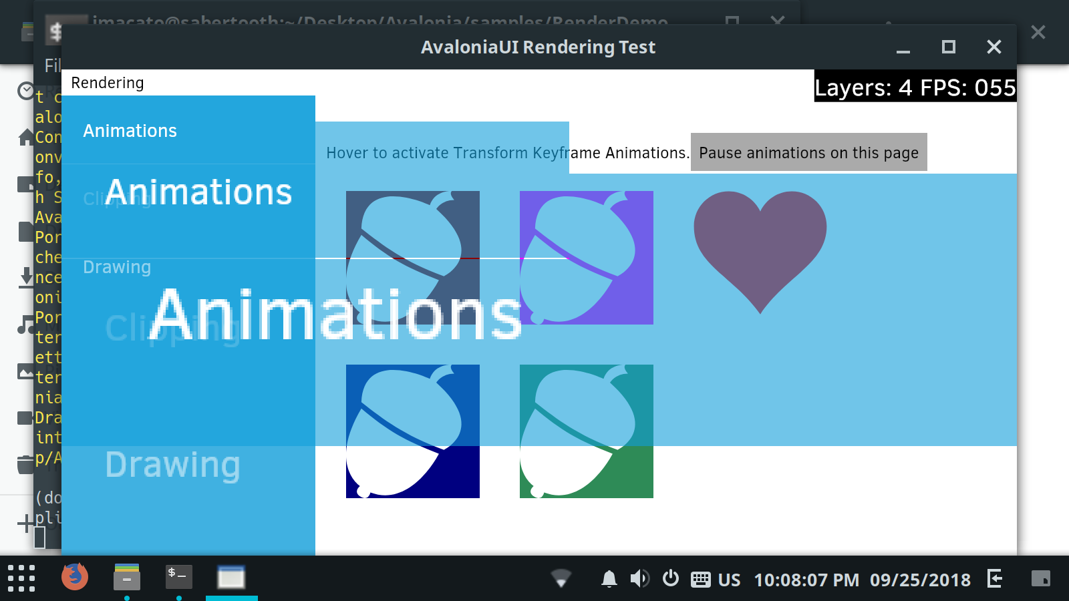Screen dimensions: 1069x601
Task: Open the file manager taskbar icon
Action: coord(127,577)
